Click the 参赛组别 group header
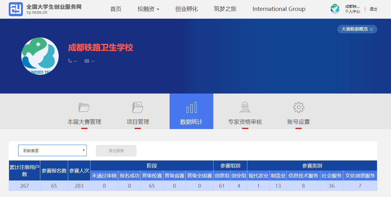 click(230, 166)
